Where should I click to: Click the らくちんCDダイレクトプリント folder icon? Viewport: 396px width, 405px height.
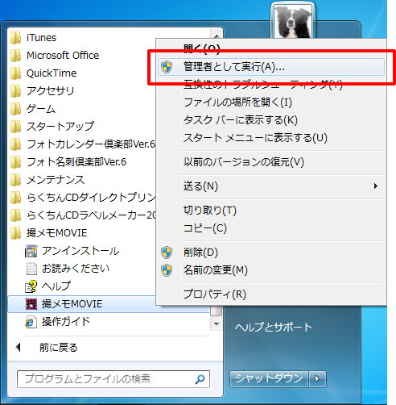click(16, 198)
